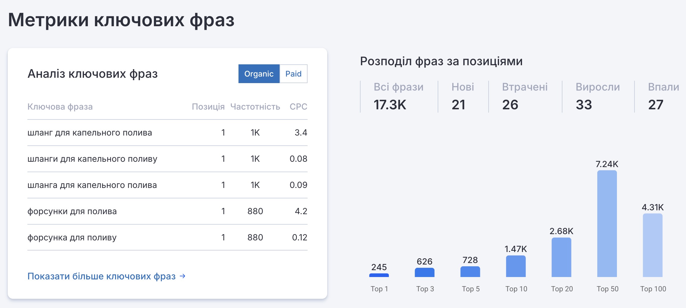The height and width of the screenshot is (308, 686).
Task: Click the Top 10 bar in chart
Action: coord(516,266)
